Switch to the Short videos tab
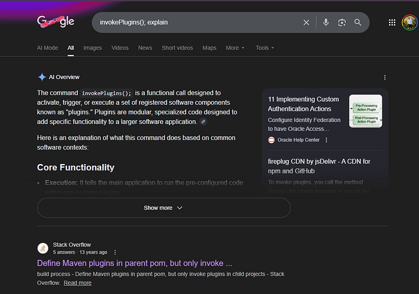This screenshot has width=419, height=294. [x=177, y=48]
